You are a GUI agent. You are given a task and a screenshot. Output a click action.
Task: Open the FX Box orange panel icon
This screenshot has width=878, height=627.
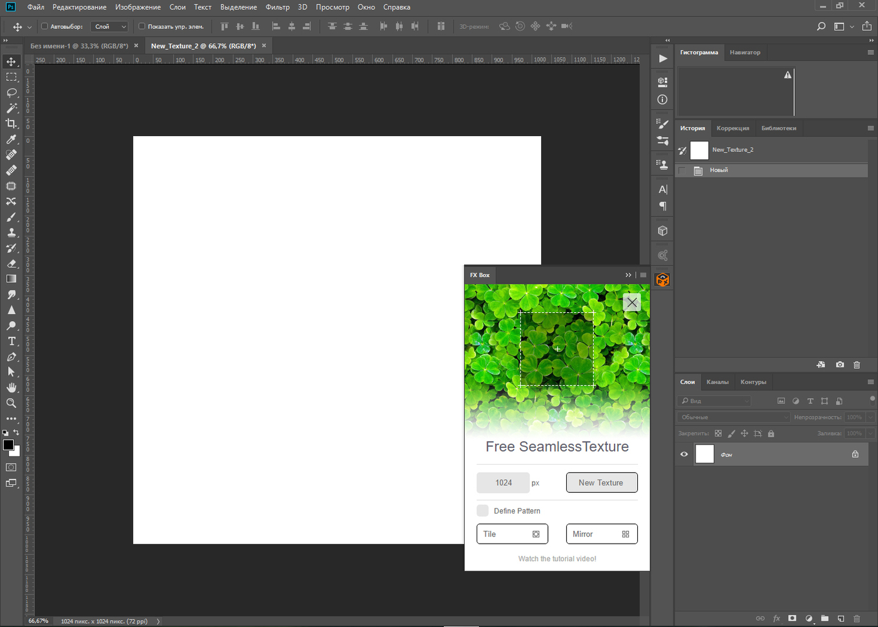663,280
